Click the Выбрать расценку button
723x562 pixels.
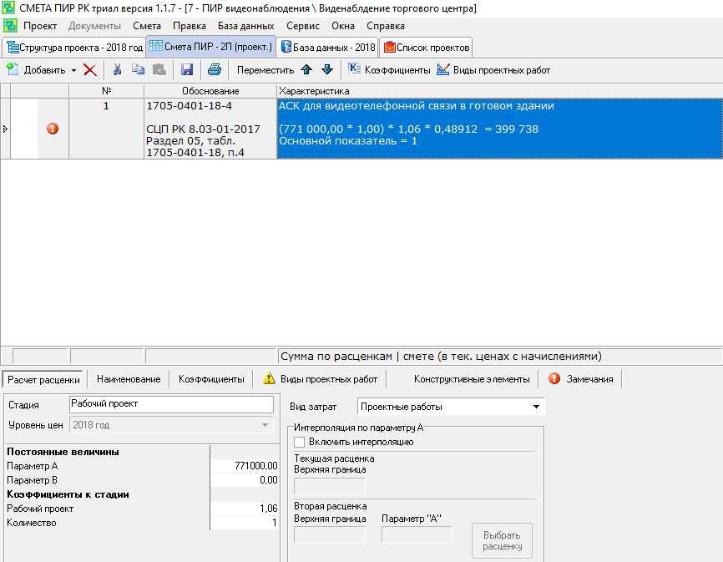pos(502,540)
